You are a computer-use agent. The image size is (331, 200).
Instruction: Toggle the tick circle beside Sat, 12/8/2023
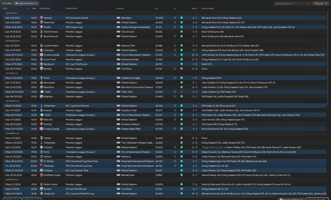[4, 23]
